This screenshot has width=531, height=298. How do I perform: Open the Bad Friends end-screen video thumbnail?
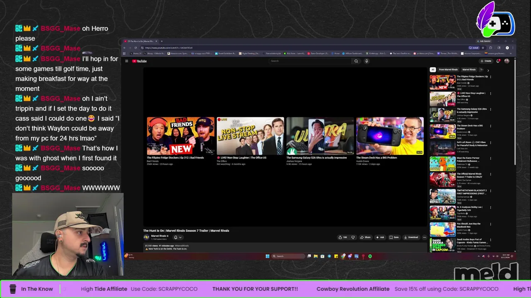point(180,136)
